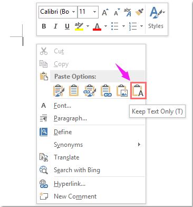Click the Paragraph pilcrow icon

coord(43,118)
